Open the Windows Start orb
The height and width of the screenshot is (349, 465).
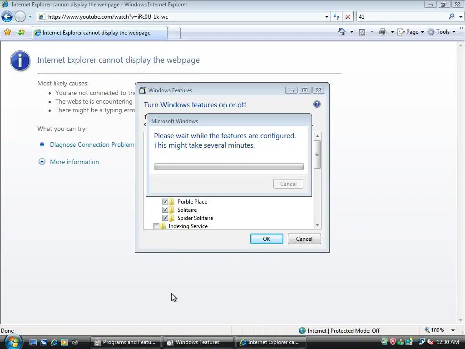tap(13, 342)
